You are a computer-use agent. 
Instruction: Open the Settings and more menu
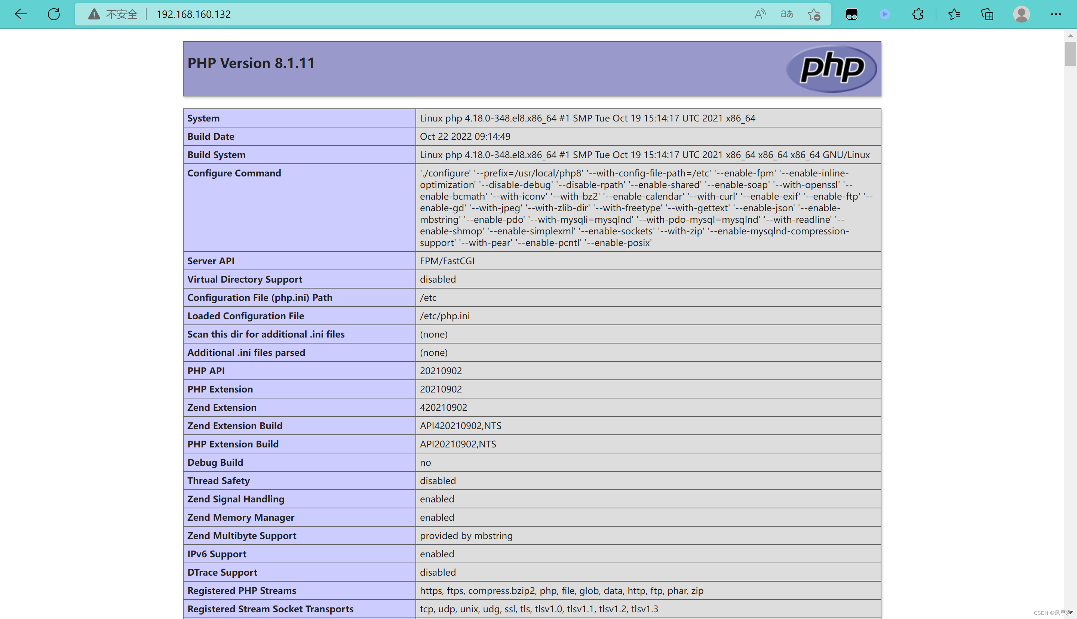coord(1056,14)
